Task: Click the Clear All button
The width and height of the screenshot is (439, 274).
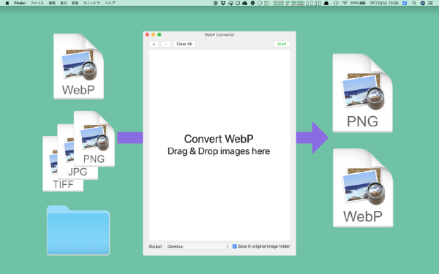Action: point(184,44)
